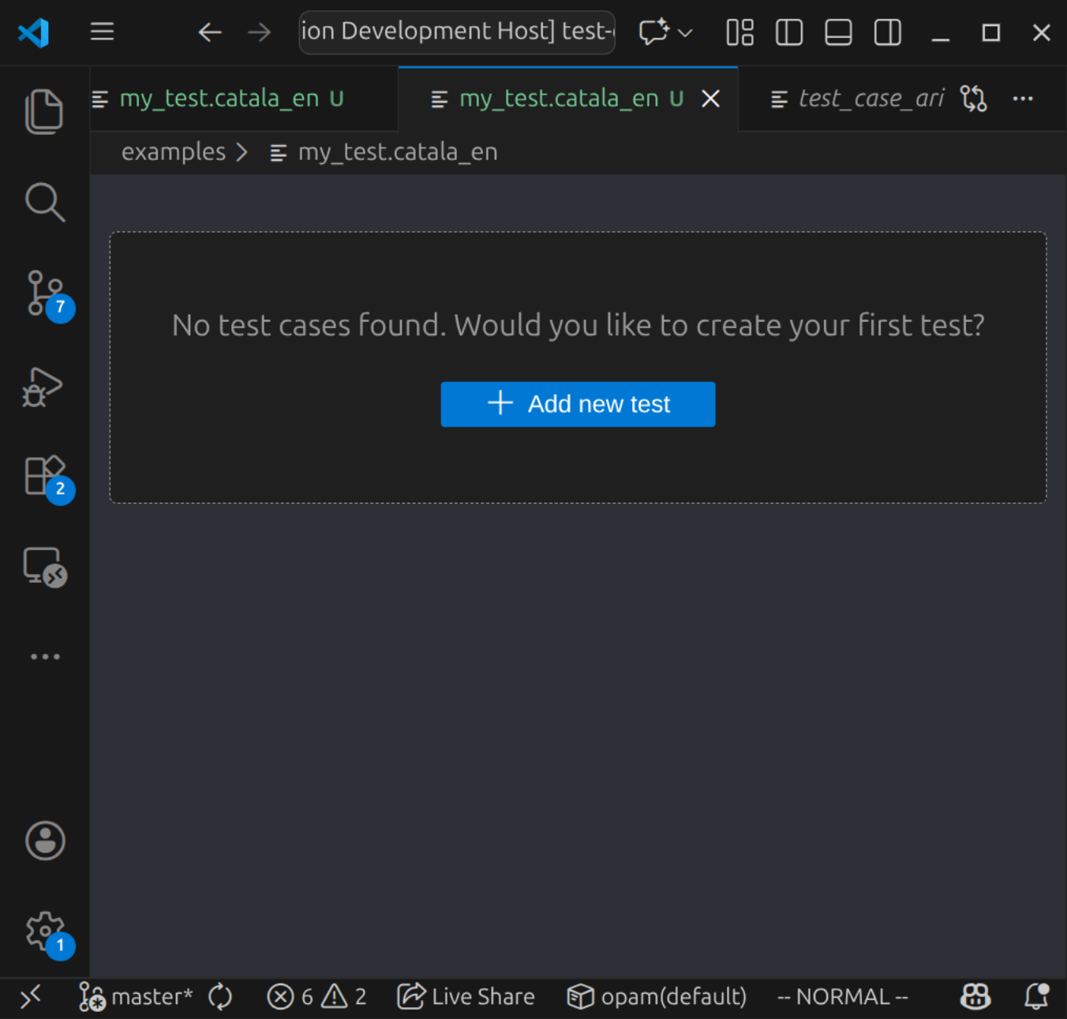
Task: Open Run and Debug view
Action: (x=43, y=387)
